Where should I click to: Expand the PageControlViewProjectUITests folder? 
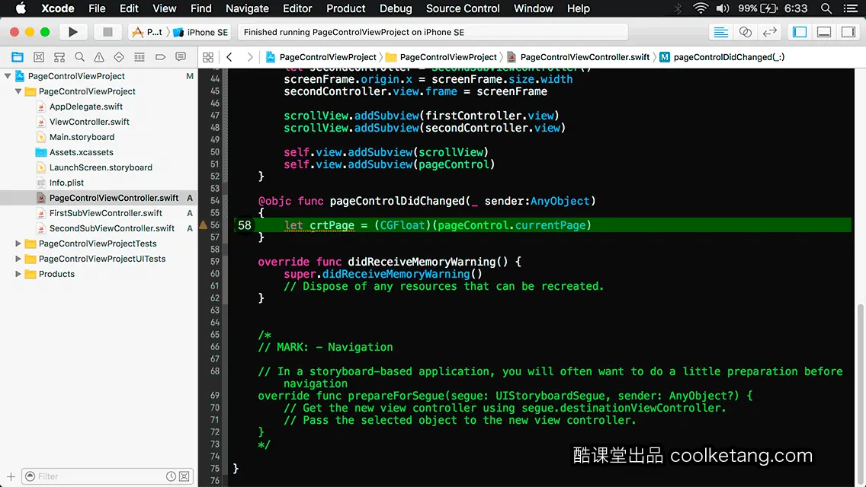(x=18, y=259)
